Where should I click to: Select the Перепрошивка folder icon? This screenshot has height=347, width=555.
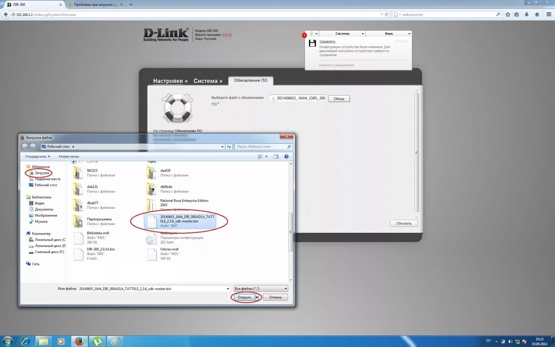(78, 221)
